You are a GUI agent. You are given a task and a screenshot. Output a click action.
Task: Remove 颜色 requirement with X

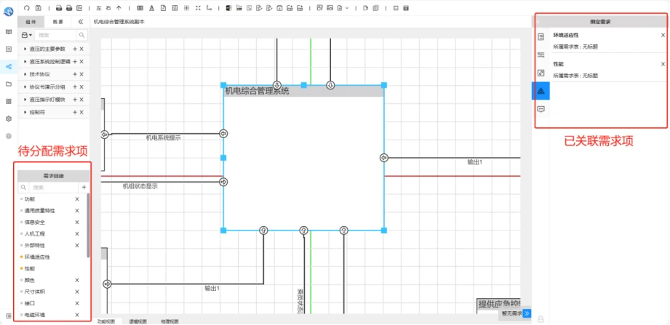(77, 280)
